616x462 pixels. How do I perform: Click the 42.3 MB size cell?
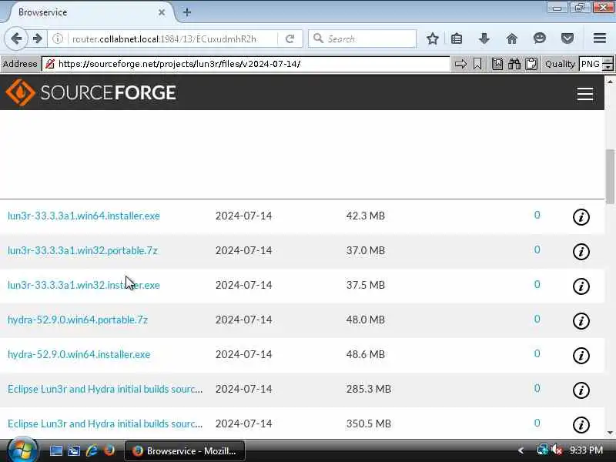point(365,216)
